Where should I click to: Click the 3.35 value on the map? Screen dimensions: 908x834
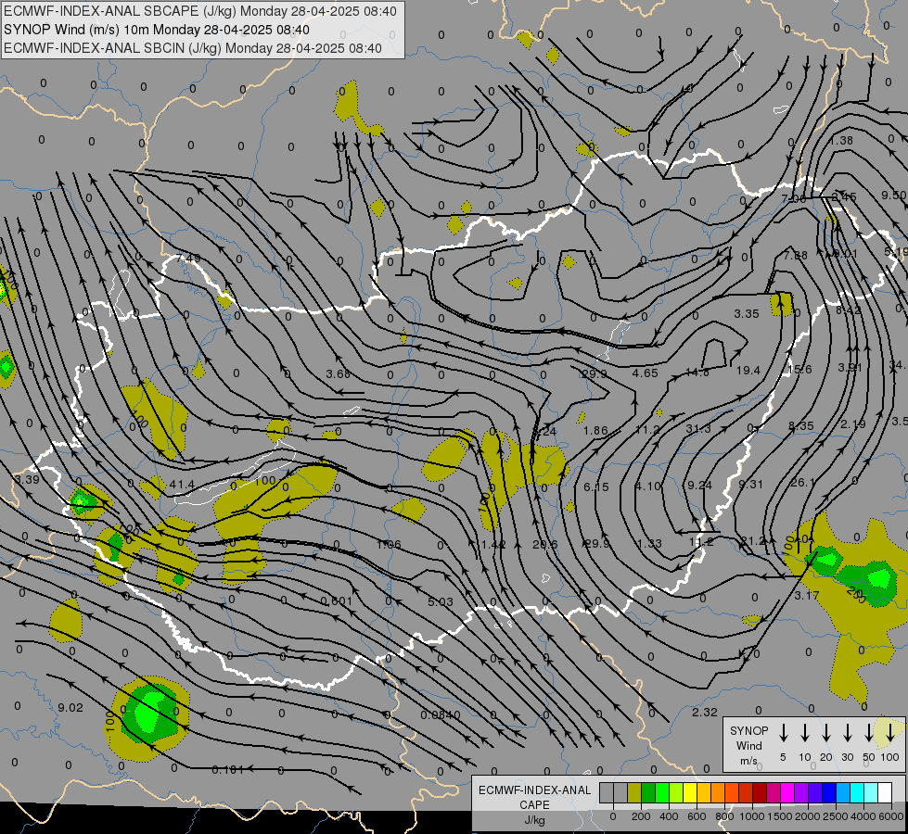pos(747,314)
